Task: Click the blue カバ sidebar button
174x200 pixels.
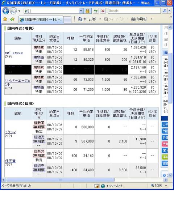Action: [165, 125]
